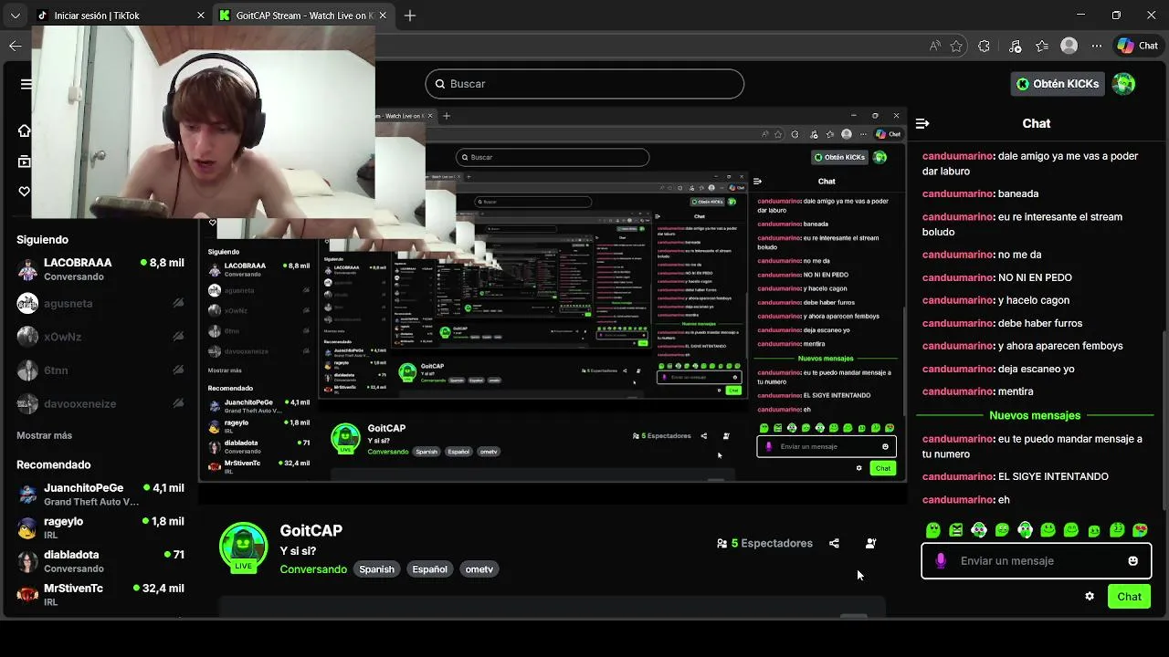Open JuanchitoPeGe channel avatar

click(28, 495)
